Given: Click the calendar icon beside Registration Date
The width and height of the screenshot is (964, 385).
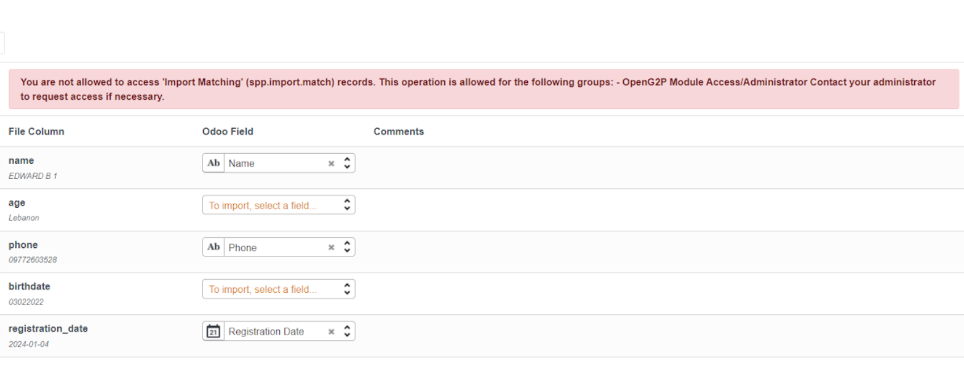Looking at the screenshot, I should tap(212, 331).
